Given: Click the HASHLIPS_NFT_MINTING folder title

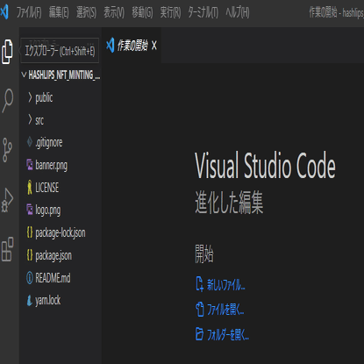Looking at the screenshot, I should point(64,75).
